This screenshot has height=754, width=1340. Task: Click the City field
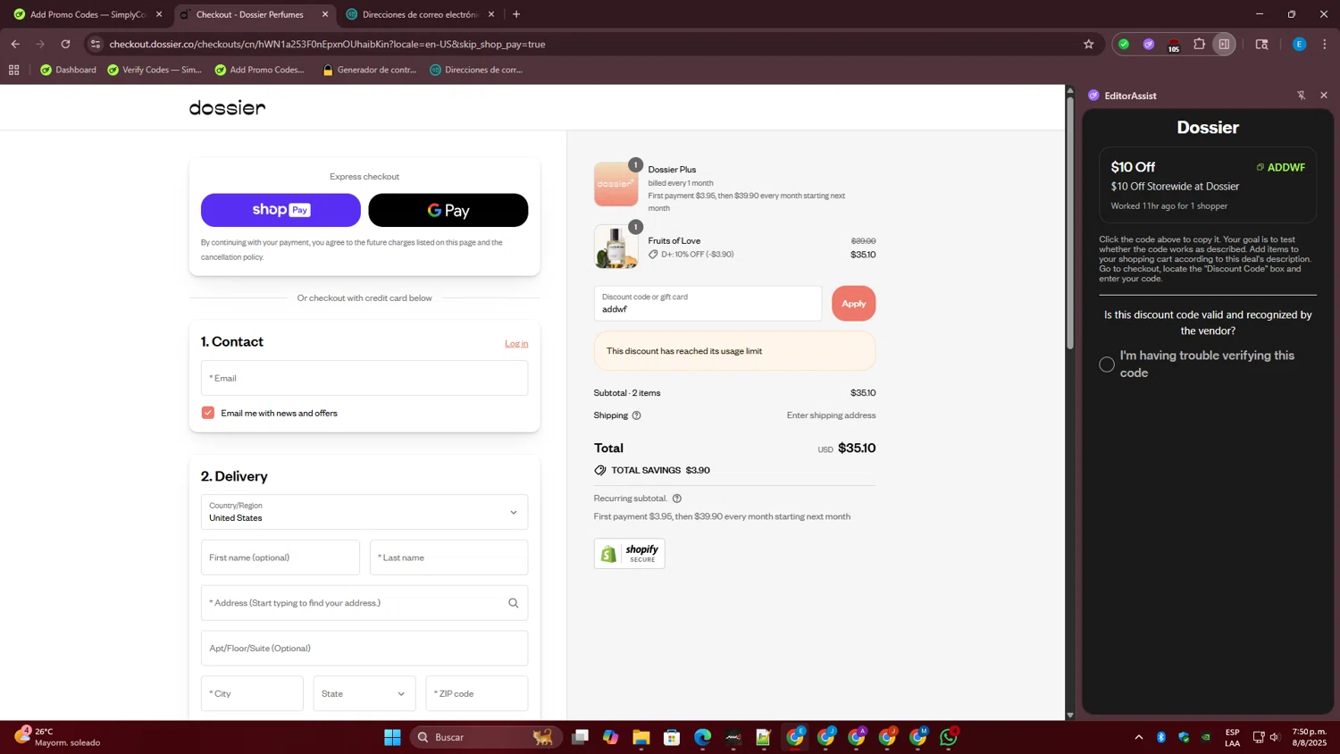(x=252, y=693)
